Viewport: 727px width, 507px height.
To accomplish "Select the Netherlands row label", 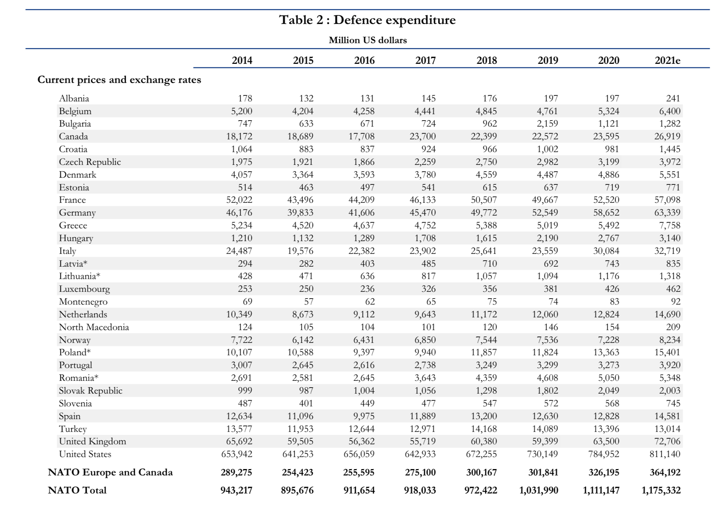I will coord(83,314).
